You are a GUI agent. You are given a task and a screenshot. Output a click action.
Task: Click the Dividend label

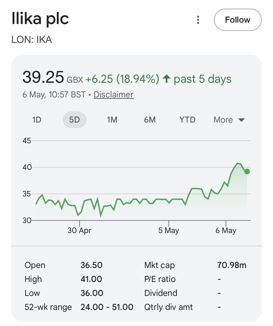click(161, 293)
